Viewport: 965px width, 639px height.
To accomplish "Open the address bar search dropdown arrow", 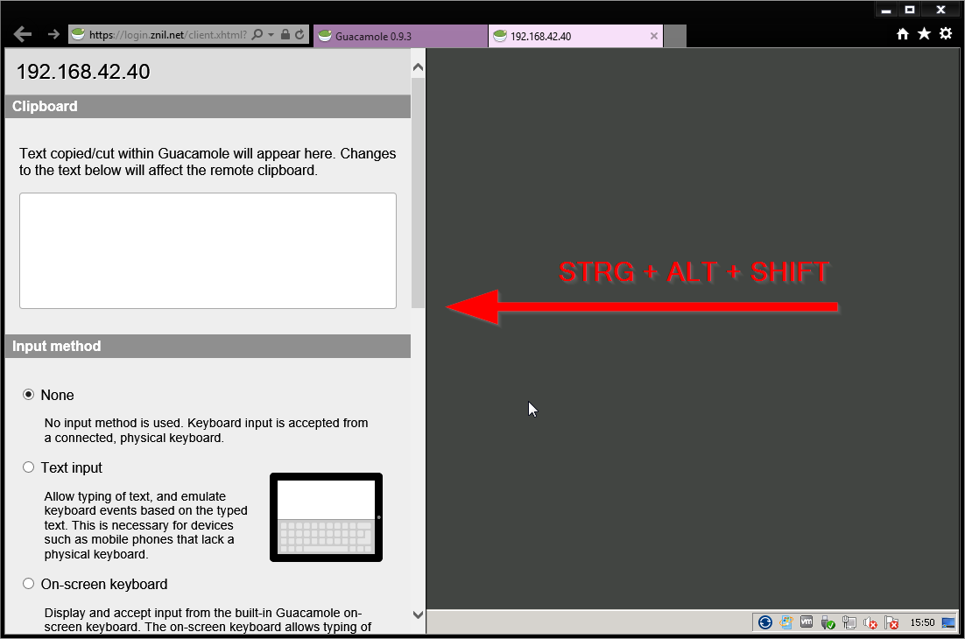I will coord(271,35).
